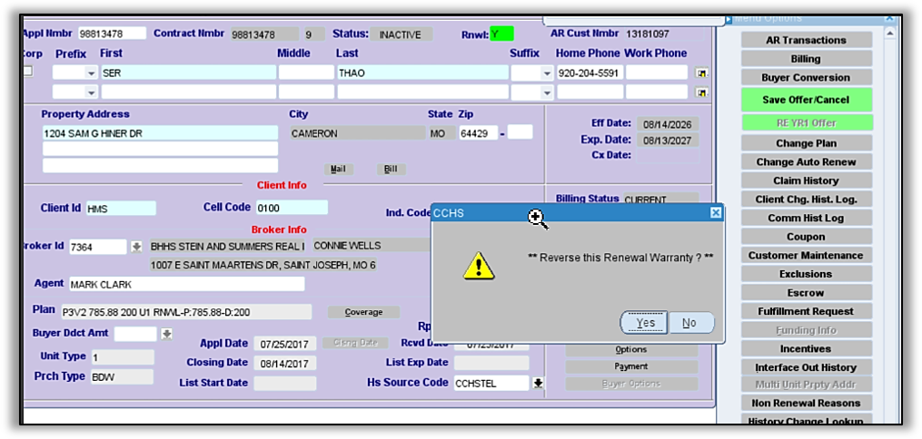Click the phone detail icon on second row
Viewport: 922px width, 439px height.
(x=701, y=93)
